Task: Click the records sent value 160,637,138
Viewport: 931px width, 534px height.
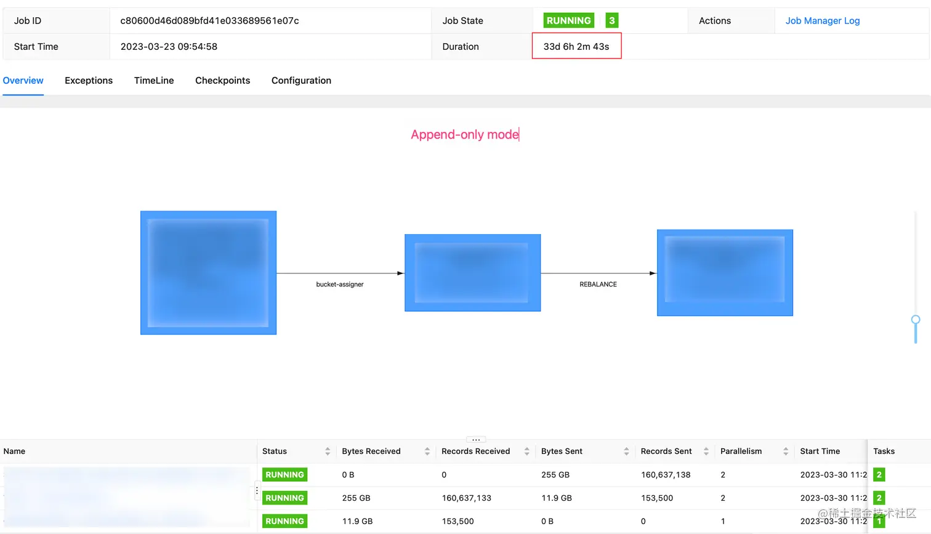Action: [x=666, y=475]
